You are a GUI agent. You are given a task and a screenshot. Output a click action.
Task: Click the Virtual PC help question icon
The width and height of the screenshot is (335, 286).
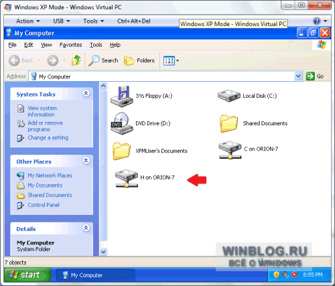[317, 21]
